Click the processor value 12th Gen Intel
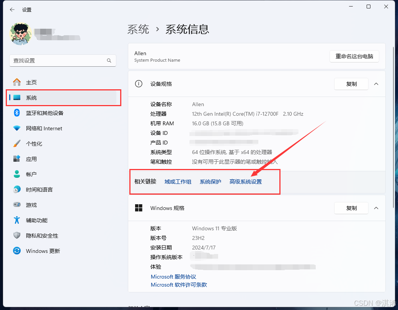Image resolution: width=398 pixels, height=310 pixels. click(248, 114)
